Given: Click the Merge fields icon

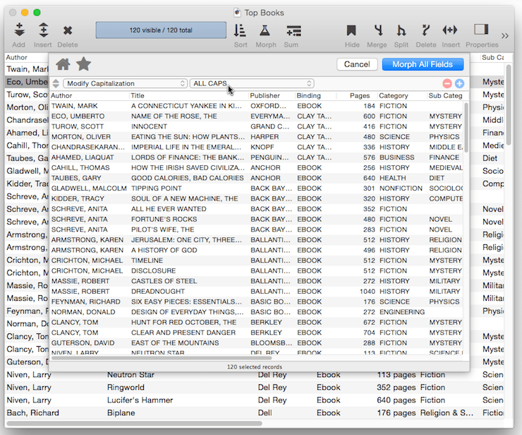Looking at the screenshot, I should 378,30.
